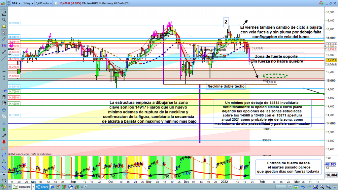Click the 15,430.8 current price label

[331, 60]
